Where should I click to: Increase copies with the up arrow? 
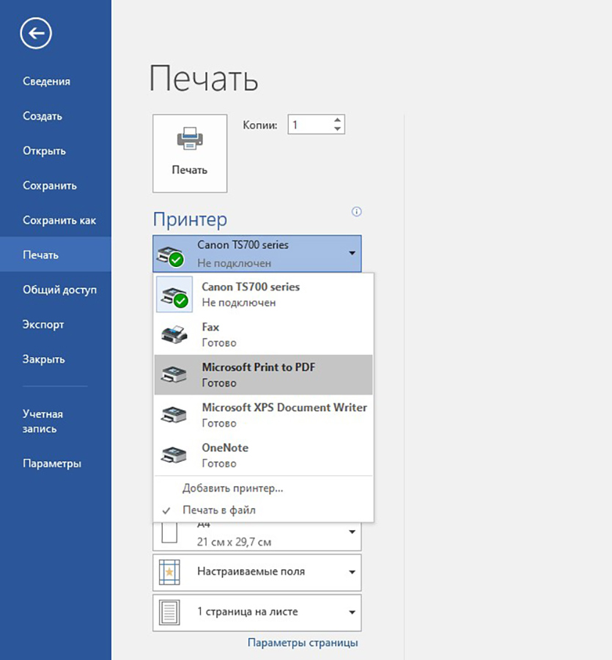[x=337, y=120]
